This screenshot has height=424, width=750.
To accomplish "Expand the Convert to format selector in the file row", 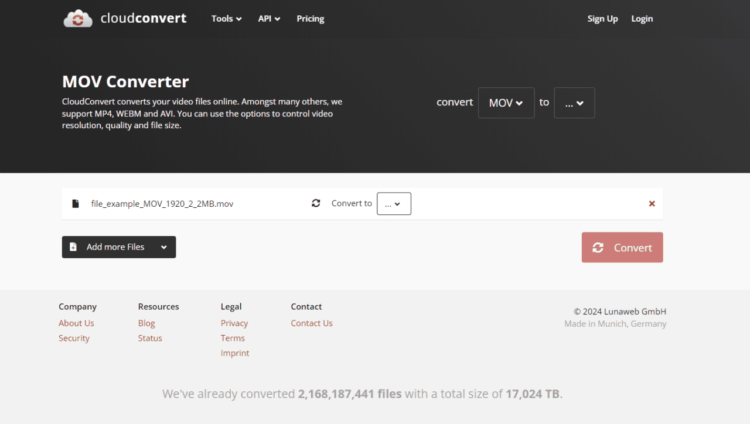I will pyautogui.click(x=394, y=204).
